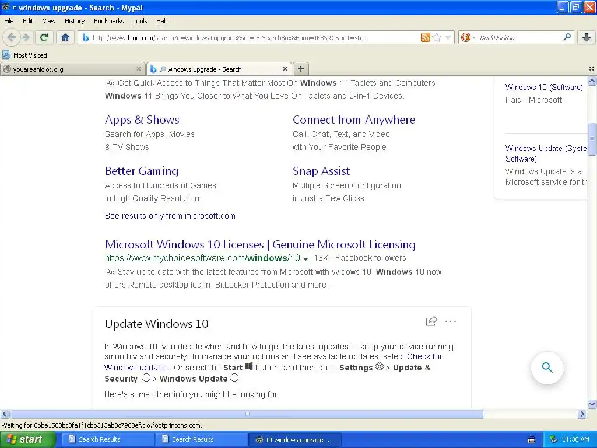
Task: Open the address bar history dropdown arrow
Action: (x=448, y=37)
